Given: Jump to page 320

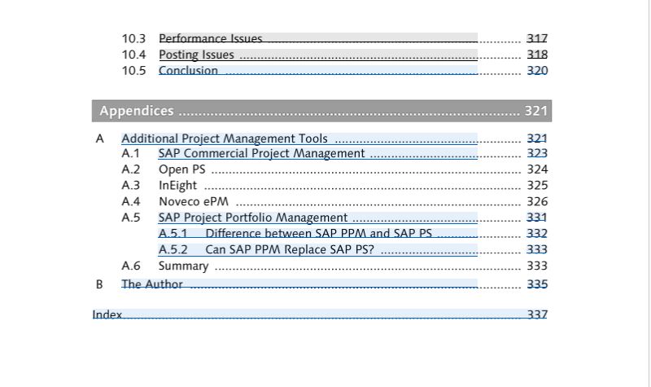Looking at the screenshot, I should (537, 70).
